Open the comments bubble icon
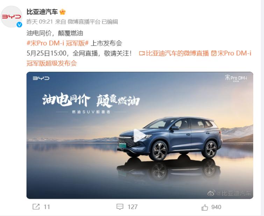The width and height of the screenshot is (264, 216). (120, 207)
